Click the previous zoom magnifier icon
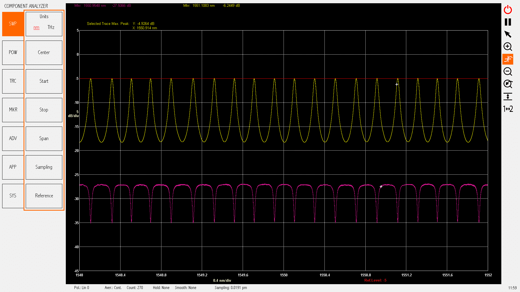This screenshot has height=292, width=520. pyautogui.click(x=508, y=84)
